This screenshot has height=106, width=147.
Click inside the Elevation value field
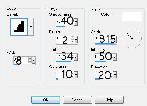click(102, 75)
